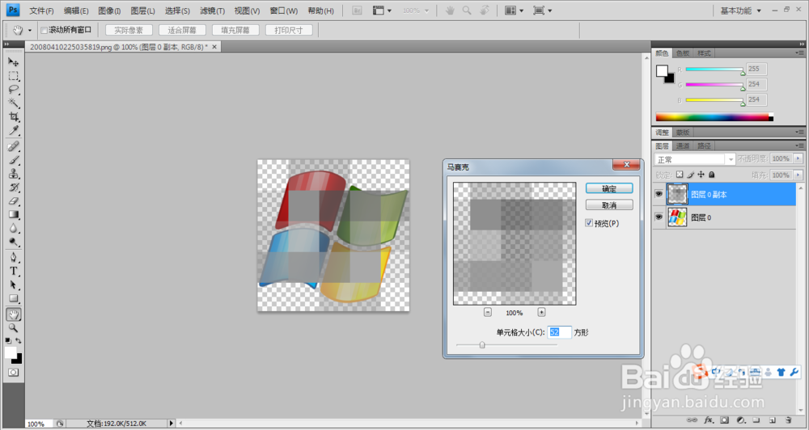Click the Add layer style fx icon
Image resolution: width=809 pixels, height=430 pixels.
(709, 420)
